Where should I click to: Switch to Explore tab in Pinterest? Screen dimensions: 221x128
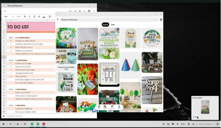[x=105, y=25]
